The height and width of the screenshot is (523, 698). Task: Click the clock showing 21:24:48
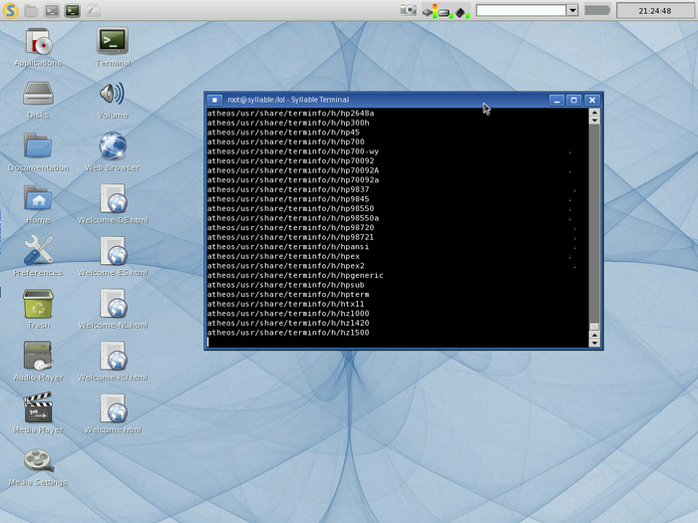tap(654, 10)
